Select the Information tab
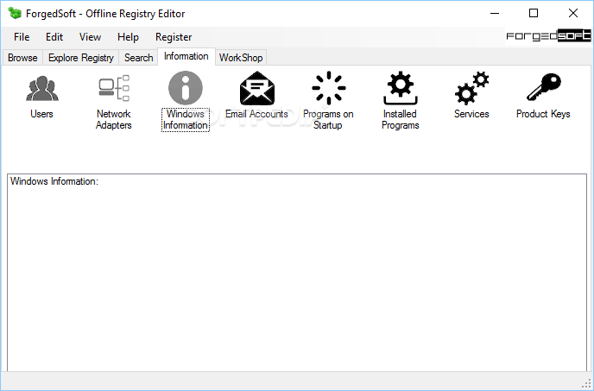Viewport: 594px width, 391px height. click(x=186, y=56)
